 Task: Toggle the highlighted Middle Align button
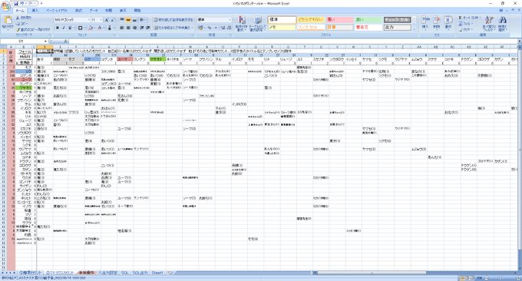pos(128,20)
